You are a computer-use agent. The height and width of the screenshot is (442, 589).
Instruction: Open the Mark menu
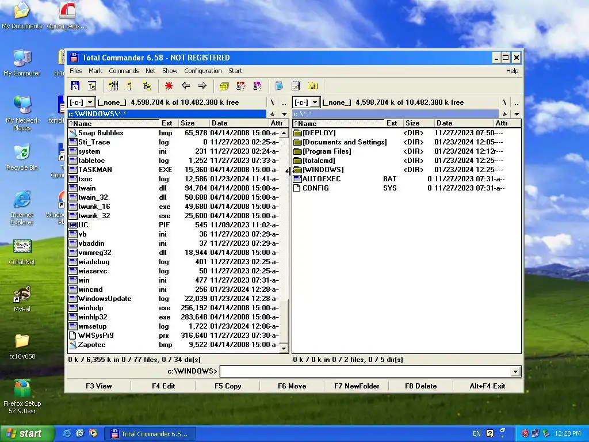(95, 71)
